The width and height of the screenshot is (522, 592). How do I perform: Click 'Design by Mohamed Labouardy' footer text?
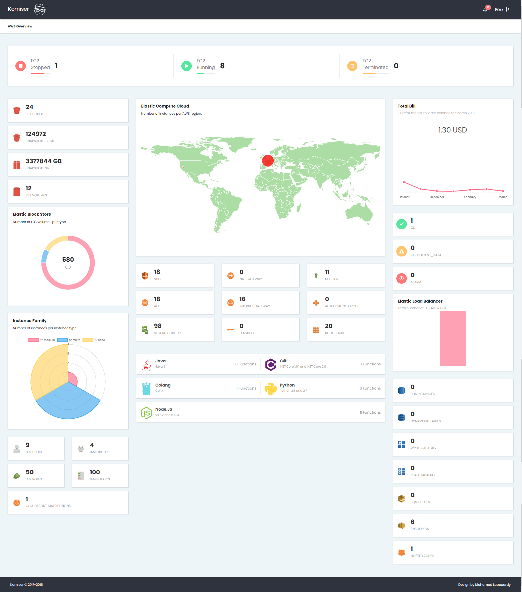pos(484,585)
